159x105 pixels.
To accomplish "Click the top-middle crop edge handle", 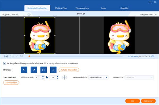I will [40, 17].
